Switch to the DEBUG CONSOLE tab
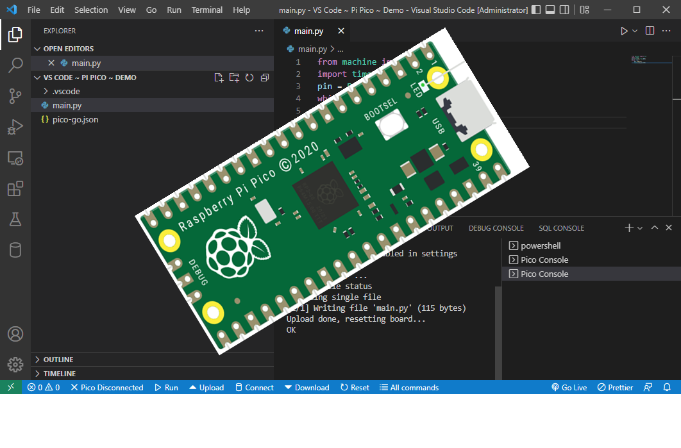 pos(496,228)
